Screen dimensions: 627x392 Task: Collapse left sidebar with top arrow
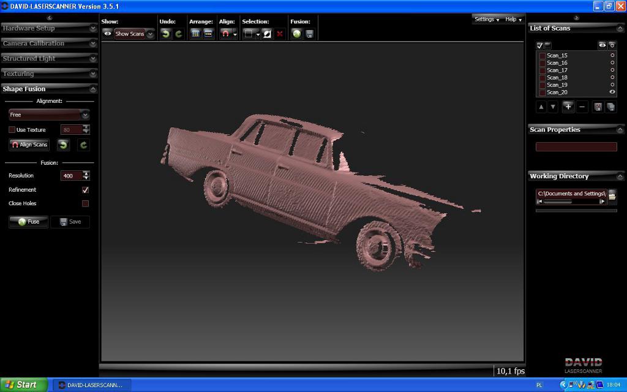click(x=49, y=18)
